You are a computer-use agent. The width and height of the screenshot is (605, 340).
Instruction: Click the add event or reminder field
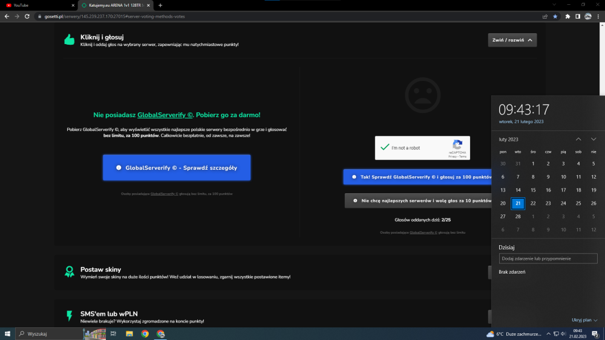point(548,258)
